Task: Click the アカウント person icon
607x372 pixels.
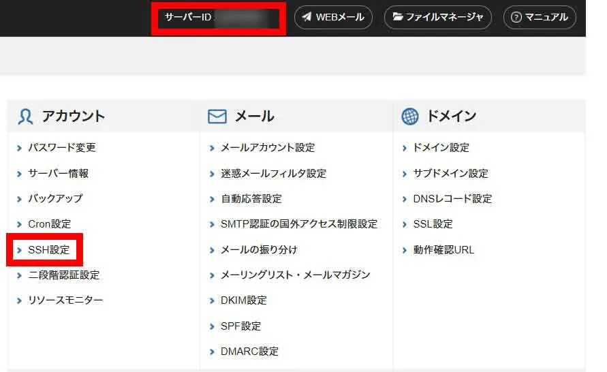Action: pos(25,117)
